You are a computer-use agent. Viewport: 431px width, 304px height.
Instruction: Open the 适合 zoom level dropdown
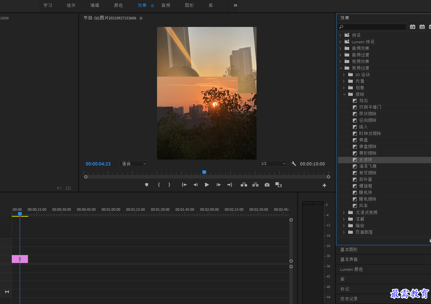click(x=134, y=163)
